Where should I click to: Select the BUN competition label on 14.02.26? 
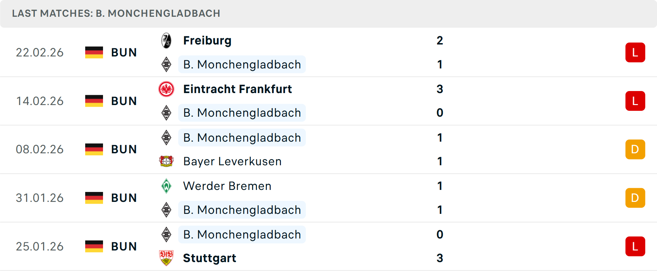point(124,101)
